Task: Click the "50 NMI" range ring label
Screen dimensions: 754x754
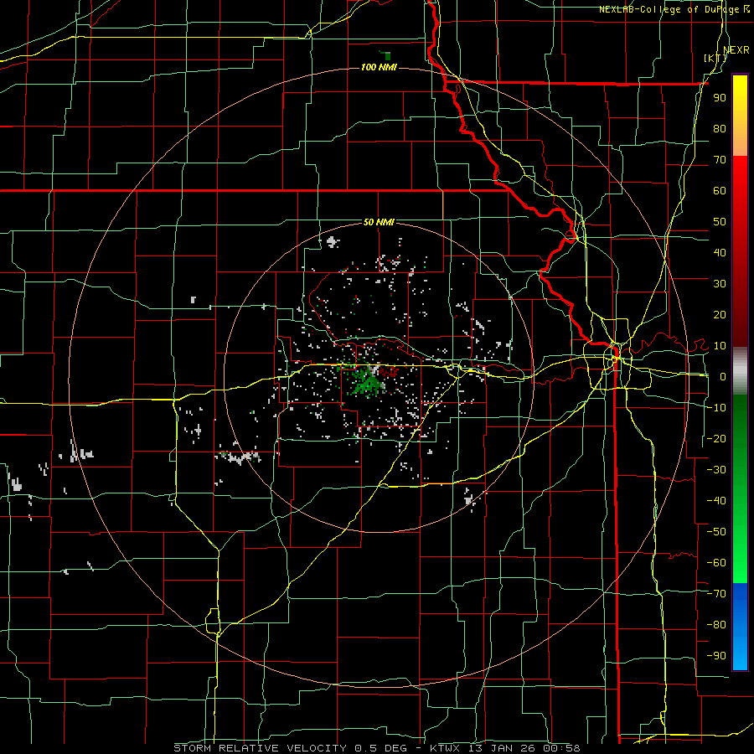Action: coord(379,222)
